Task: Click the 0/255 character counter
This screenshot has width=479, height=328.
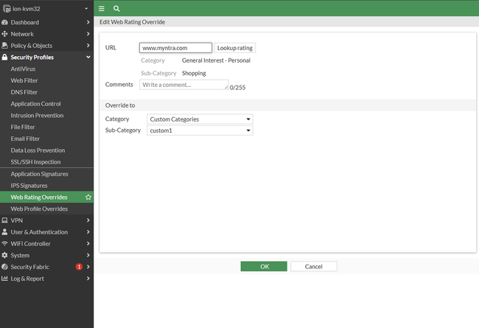Action: pyautogui.click(x=238, y=88)
